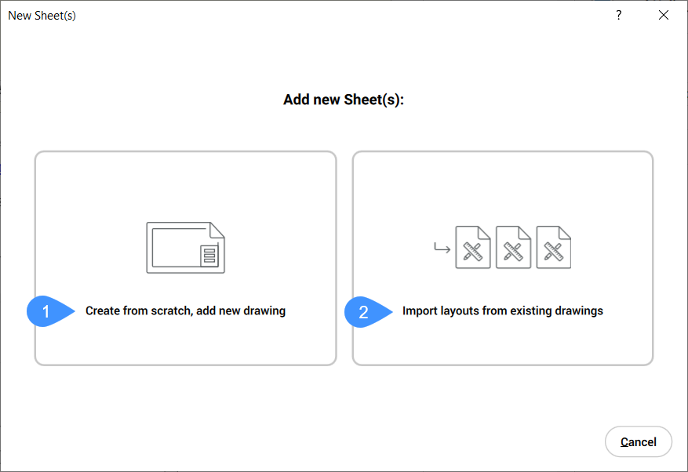Select 'Create from scratch, add new drawing' label

pyautogui.click(x=185, y=311)
